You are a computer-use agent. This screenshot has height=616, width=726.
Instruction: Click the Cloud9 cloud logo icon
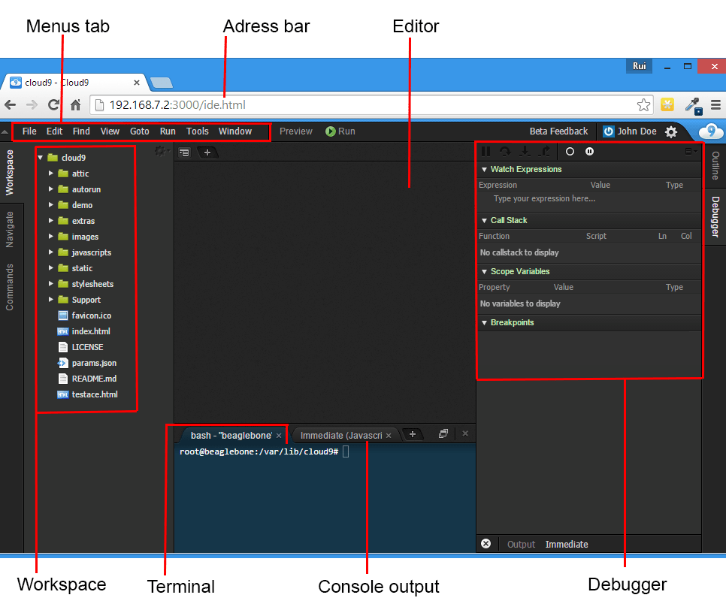tap(710, 131)
